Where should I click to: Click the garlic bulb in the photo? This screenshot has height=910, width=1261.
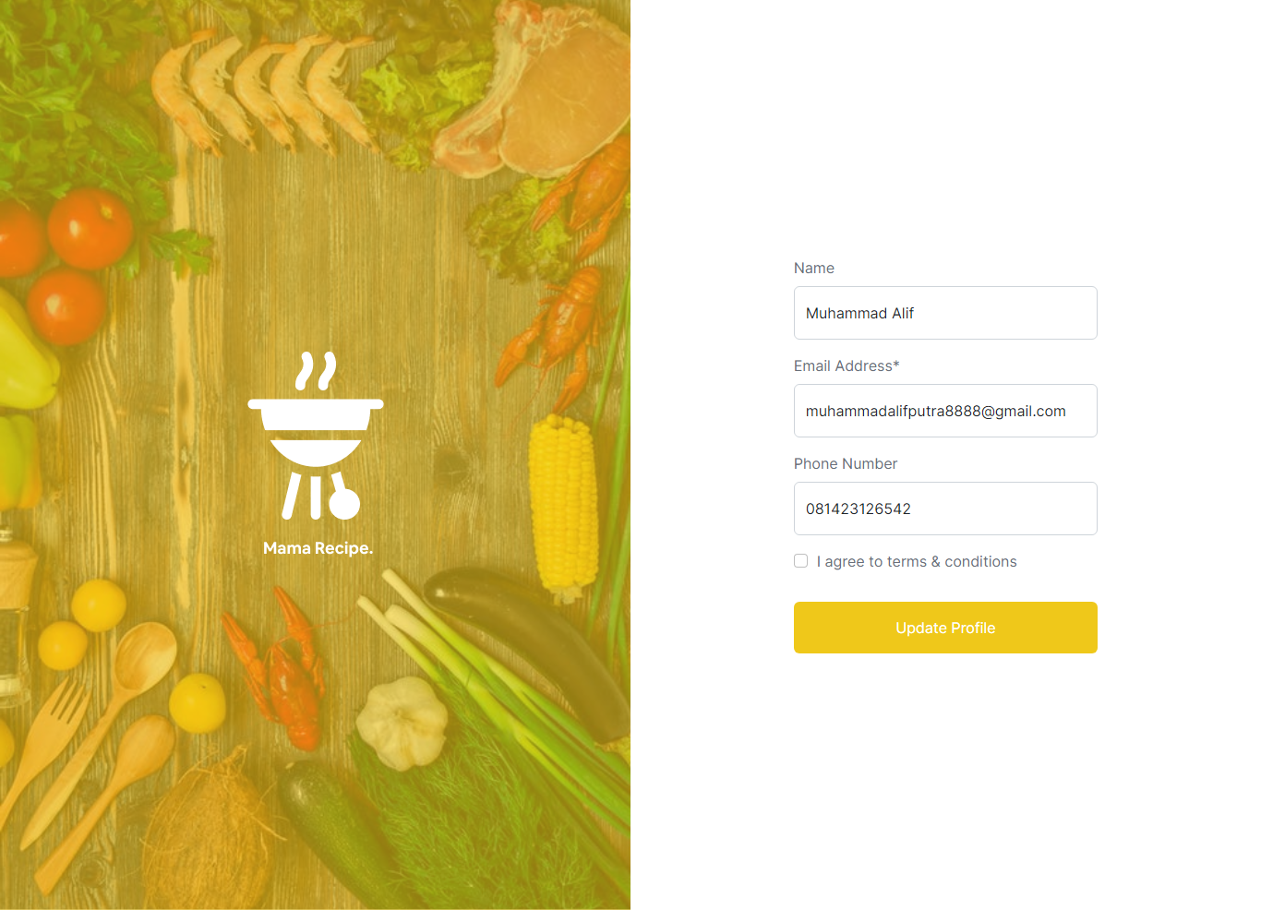(x=402, y=723)
